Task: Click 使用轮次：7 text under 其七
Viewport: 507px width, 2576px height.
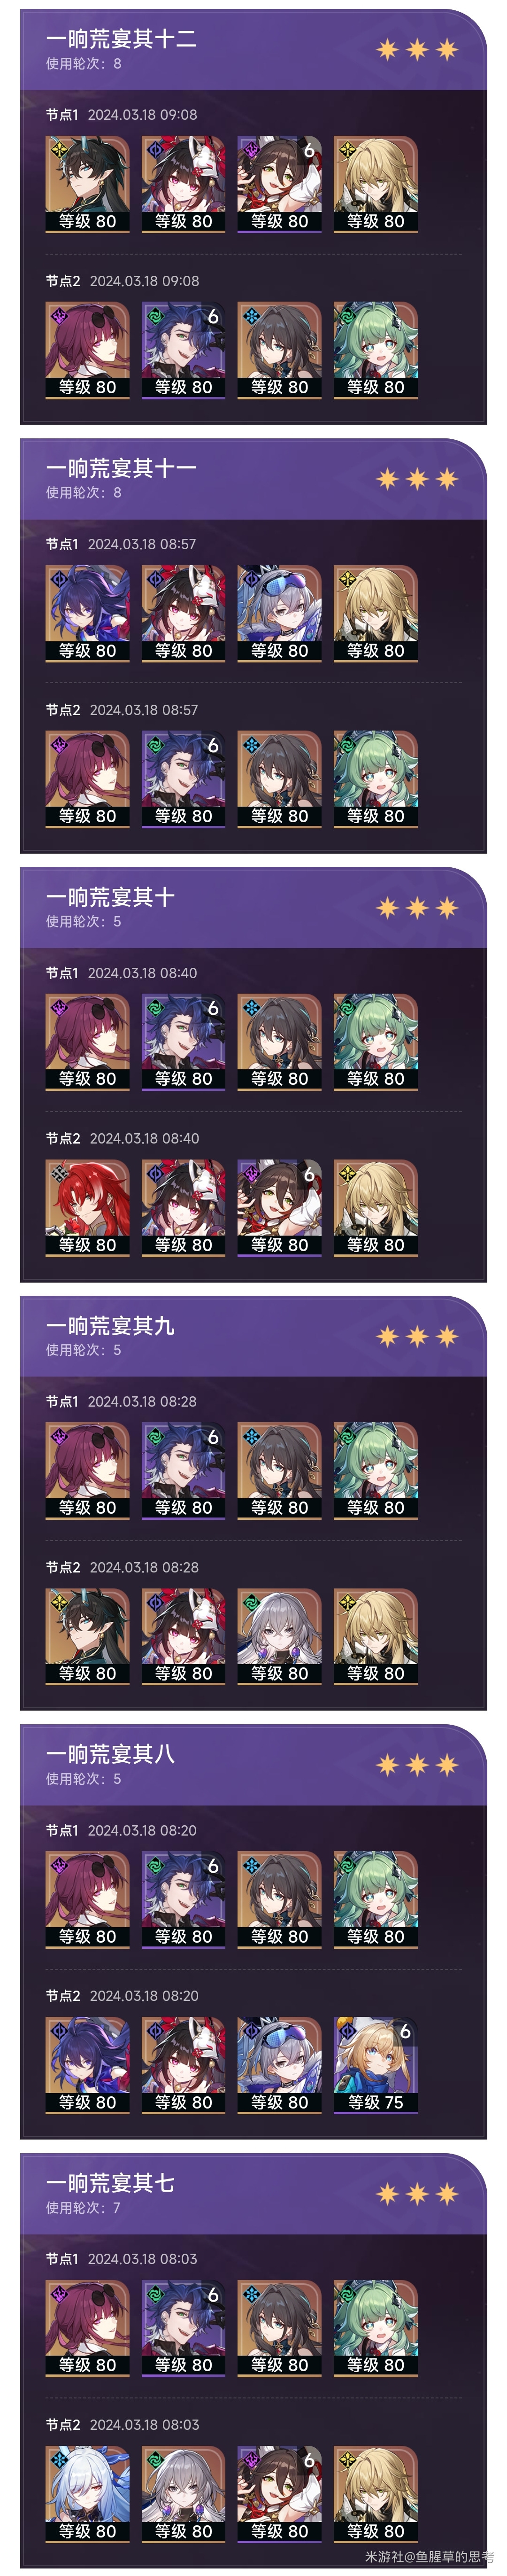Action: tap(83, 2207)
